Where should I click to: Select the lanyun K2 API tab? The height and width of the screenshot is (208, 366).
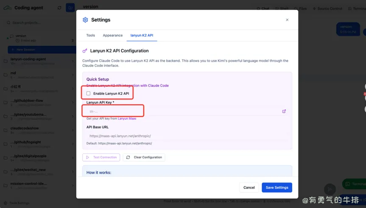142,36
